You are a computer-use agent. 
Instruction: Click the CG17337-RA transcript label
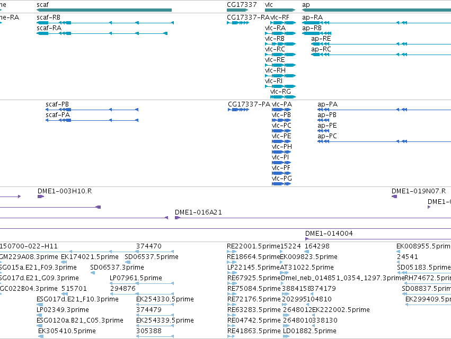pyautogui.click(x=249, y=17)
